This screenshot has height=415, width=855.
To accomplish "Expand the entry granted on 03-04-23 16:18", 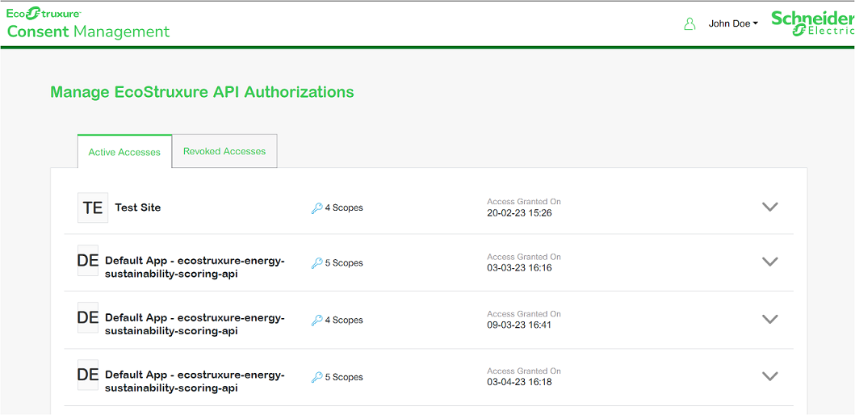I will click(769, 375).
